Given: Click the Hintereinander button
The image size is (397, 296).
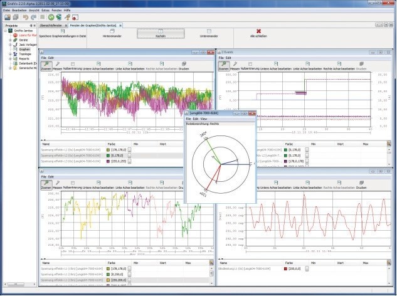Looking at the screenshot, I should [112, 32].
